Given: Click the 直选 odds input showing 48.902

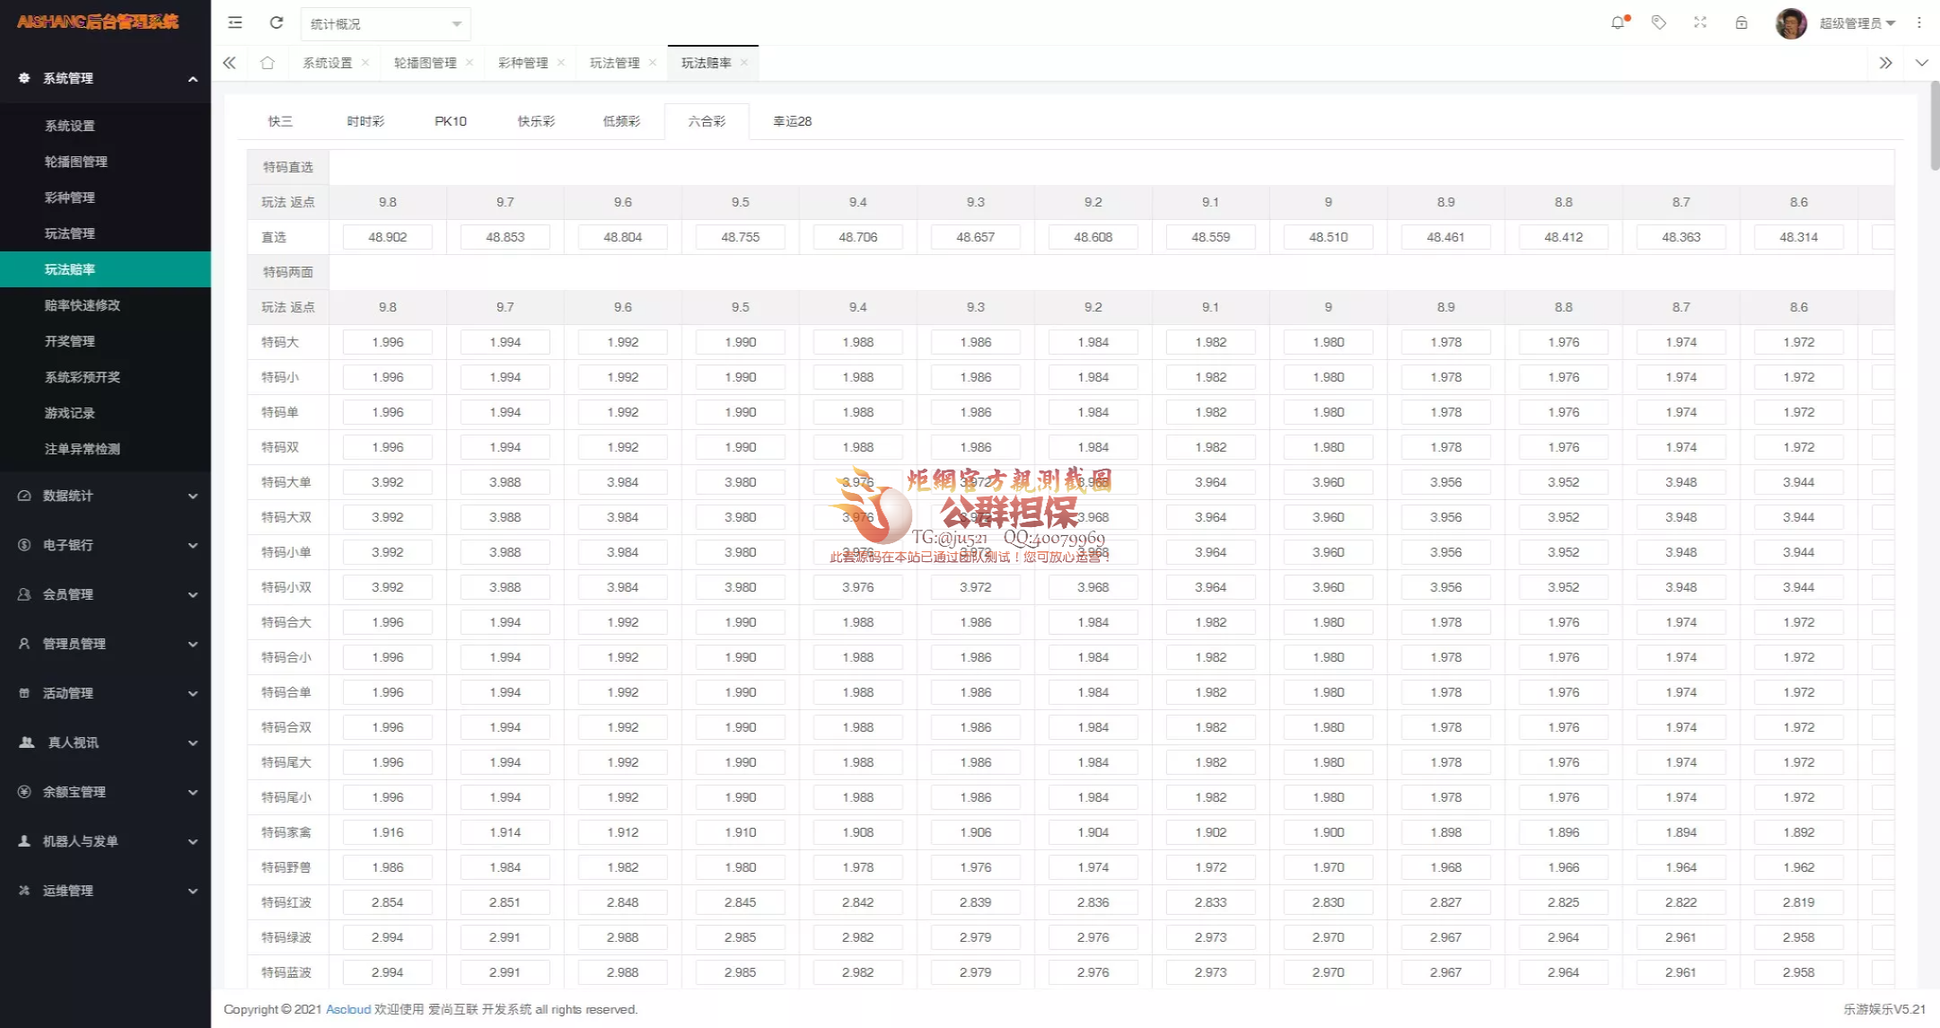Looking at the screenshot, I should [x=387, y=237].
